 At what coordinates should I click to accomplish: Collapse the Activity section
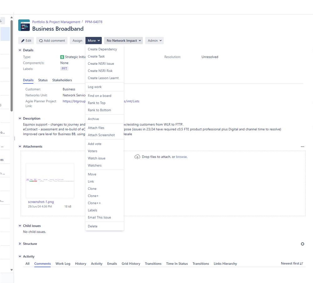point(20,256)
